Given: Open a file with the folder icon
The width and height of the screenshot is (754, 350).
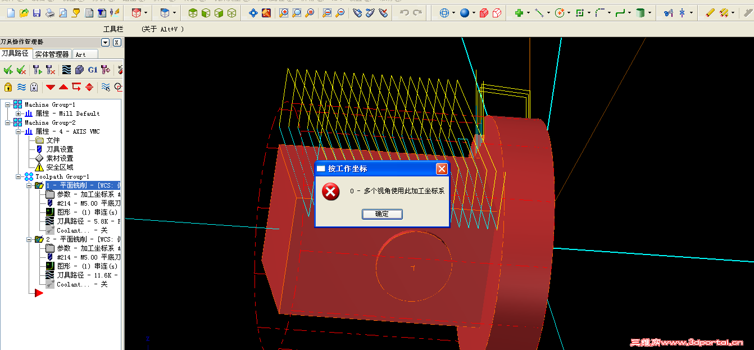Looking at the screenshot, I should point(24,12).
